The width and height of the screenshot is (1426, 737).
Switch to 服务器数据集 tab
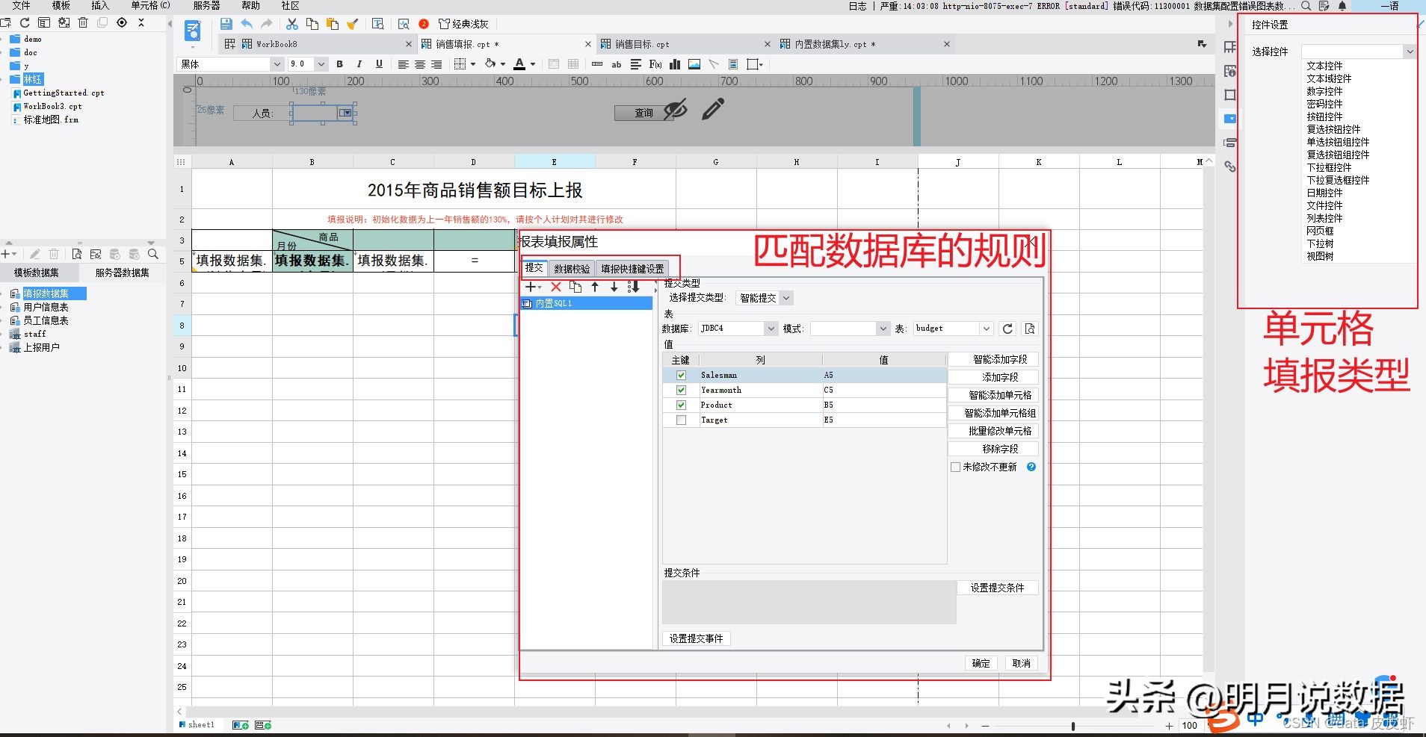122,273
